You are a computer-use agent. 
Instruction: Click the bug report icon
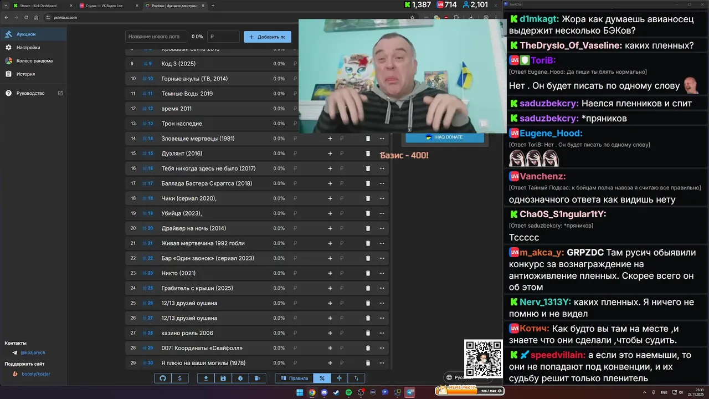pyautogui.click(x=240, y=378)
